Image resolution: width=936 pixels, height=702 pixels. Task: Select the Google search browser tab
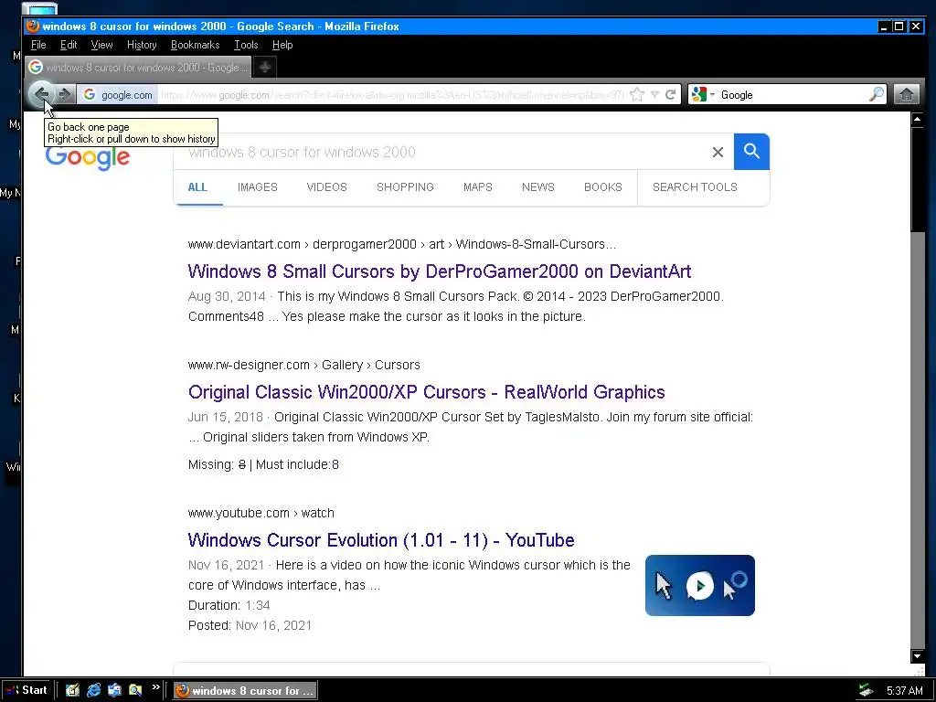click(x=138, y=67)
